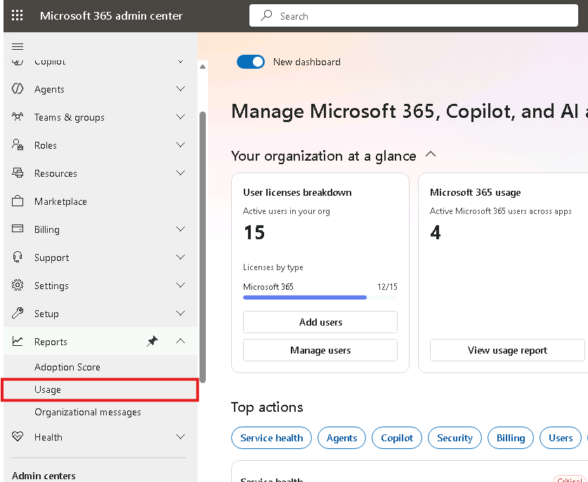Click the Microsoft 365 license progress bar
This screenshot has width=588, height=482.
(320, 297)
